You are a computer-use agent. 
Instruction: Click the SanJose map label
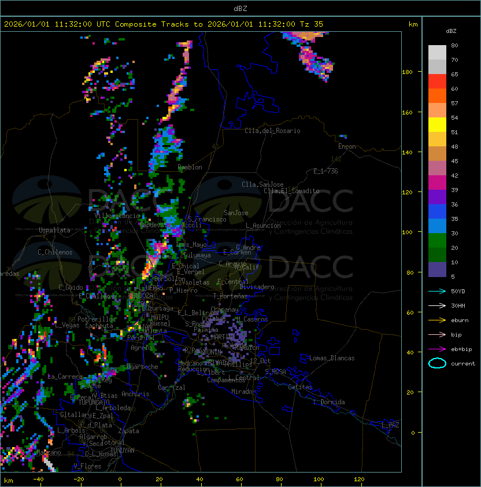coord(236,213)
